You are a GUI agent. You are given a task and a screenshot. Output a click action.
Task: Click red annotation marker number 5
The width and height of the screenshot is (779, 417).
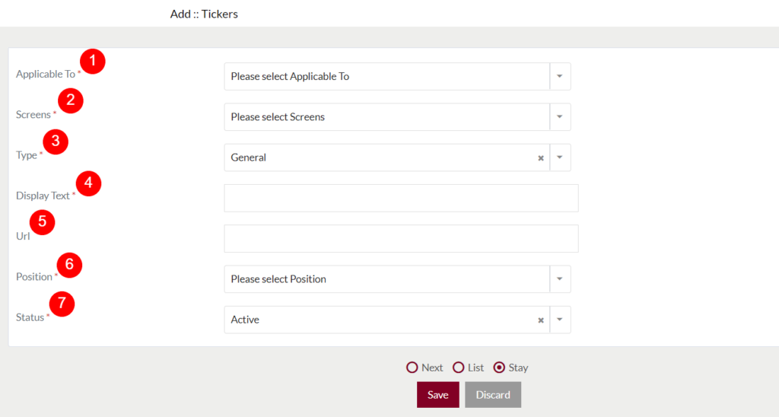(x=43, y=222)
